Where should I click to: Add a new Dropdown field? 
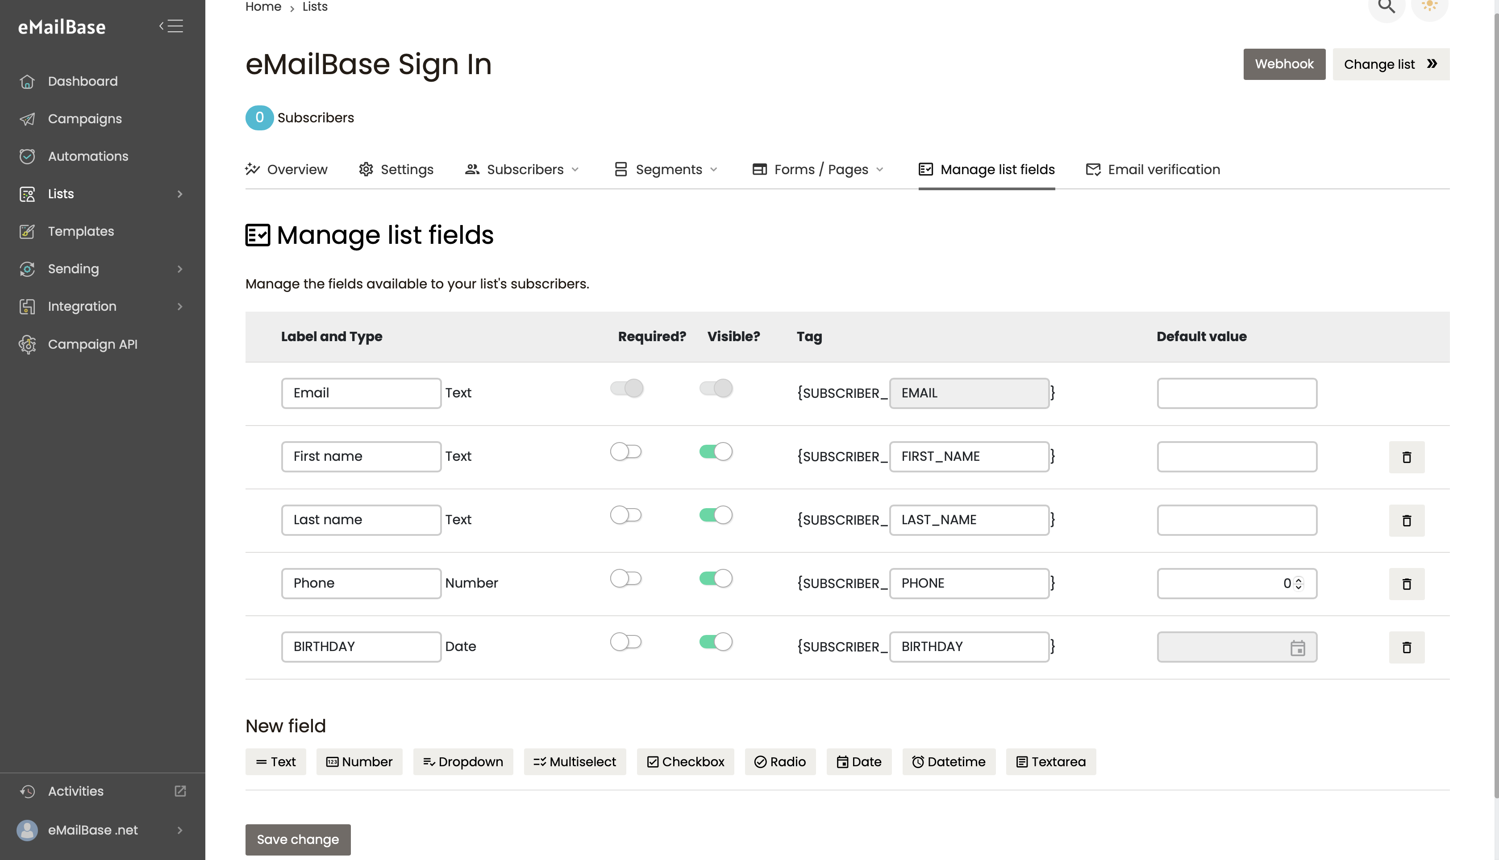[463, 762]
